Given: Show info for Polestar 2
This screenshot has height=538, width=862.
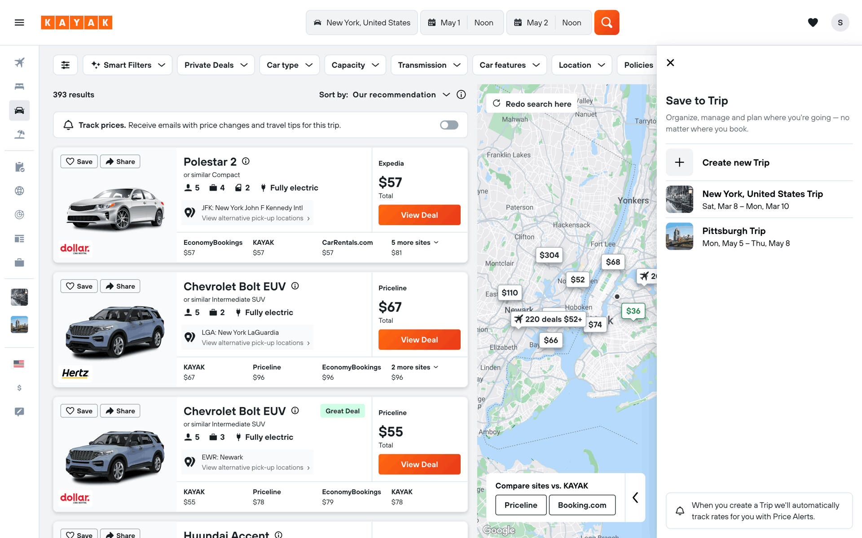Looking at the screenshot, I should coord(246,161).
